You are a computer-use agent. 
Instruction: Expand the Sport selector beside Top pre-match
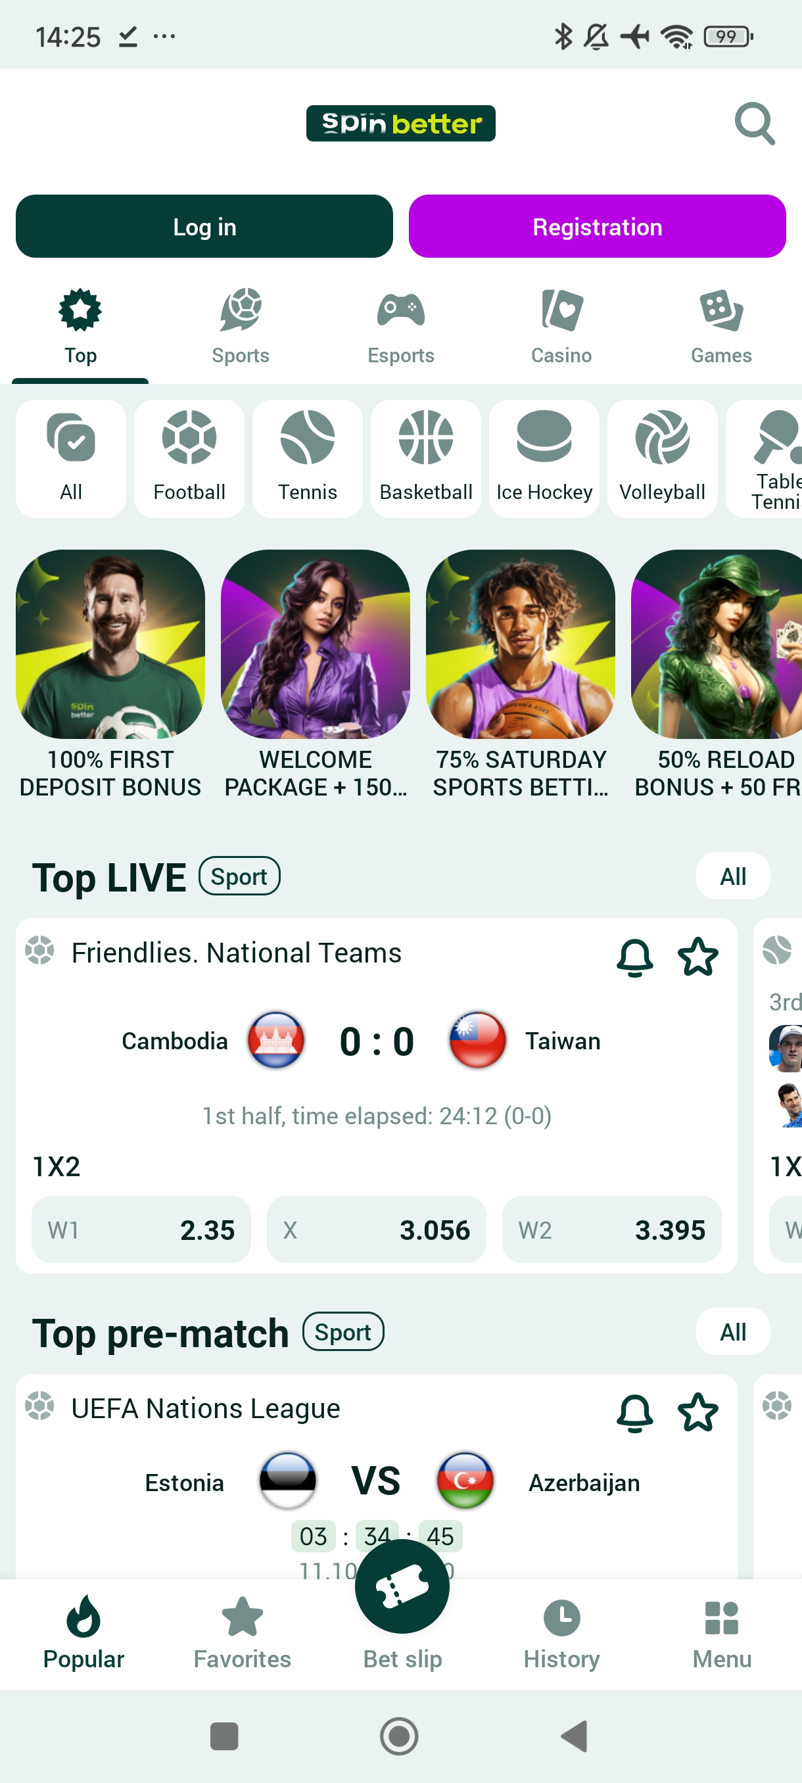point(343,1332)
